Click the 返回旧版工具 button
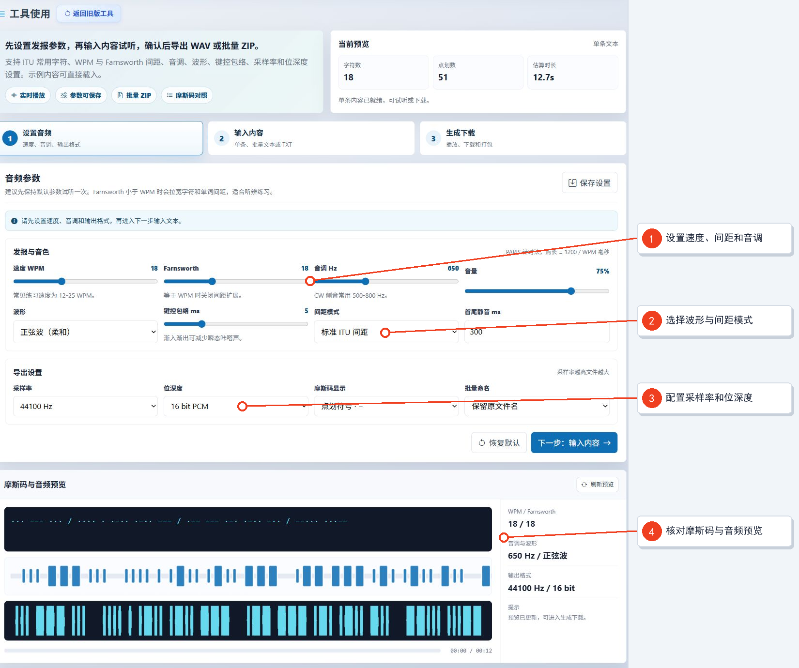This screenshot has height=668, width=799. [x=89, y=14]
